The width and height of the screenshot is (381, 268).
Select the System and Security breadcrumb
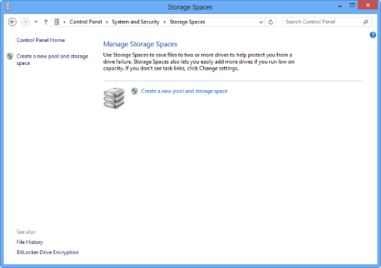[x=135, y=22]
